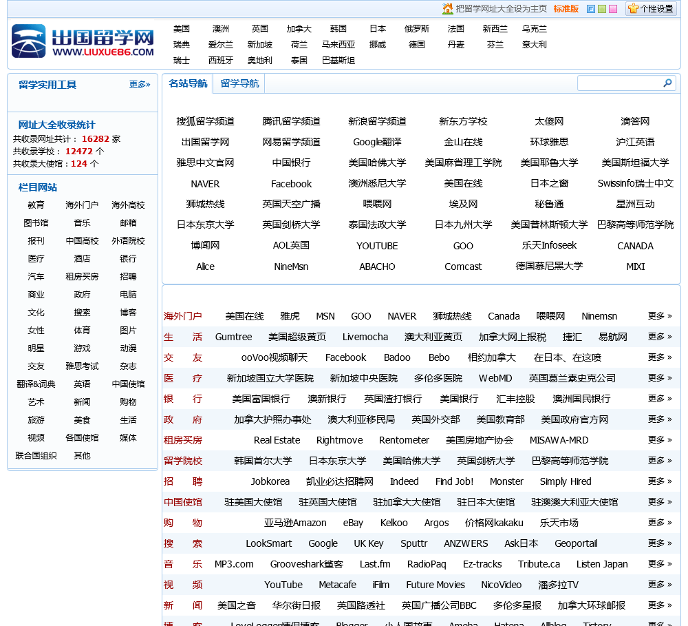The width and height of the screenshot is (688, 626).
Task: Expand 更多 » in the 医疗 row
Action: pos(660,378)
